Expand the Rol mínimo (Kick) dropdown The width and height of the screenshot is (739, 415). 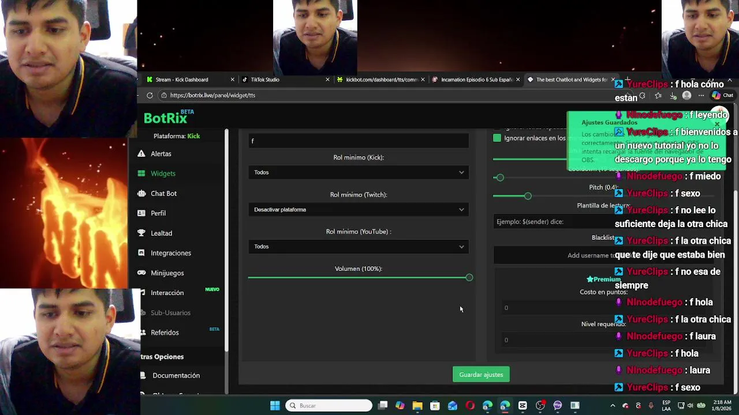pos(359,172)
